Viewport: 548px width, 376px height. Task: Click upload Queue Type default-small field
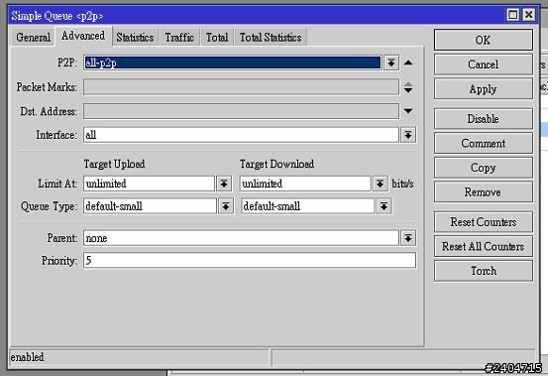point(150,206)
